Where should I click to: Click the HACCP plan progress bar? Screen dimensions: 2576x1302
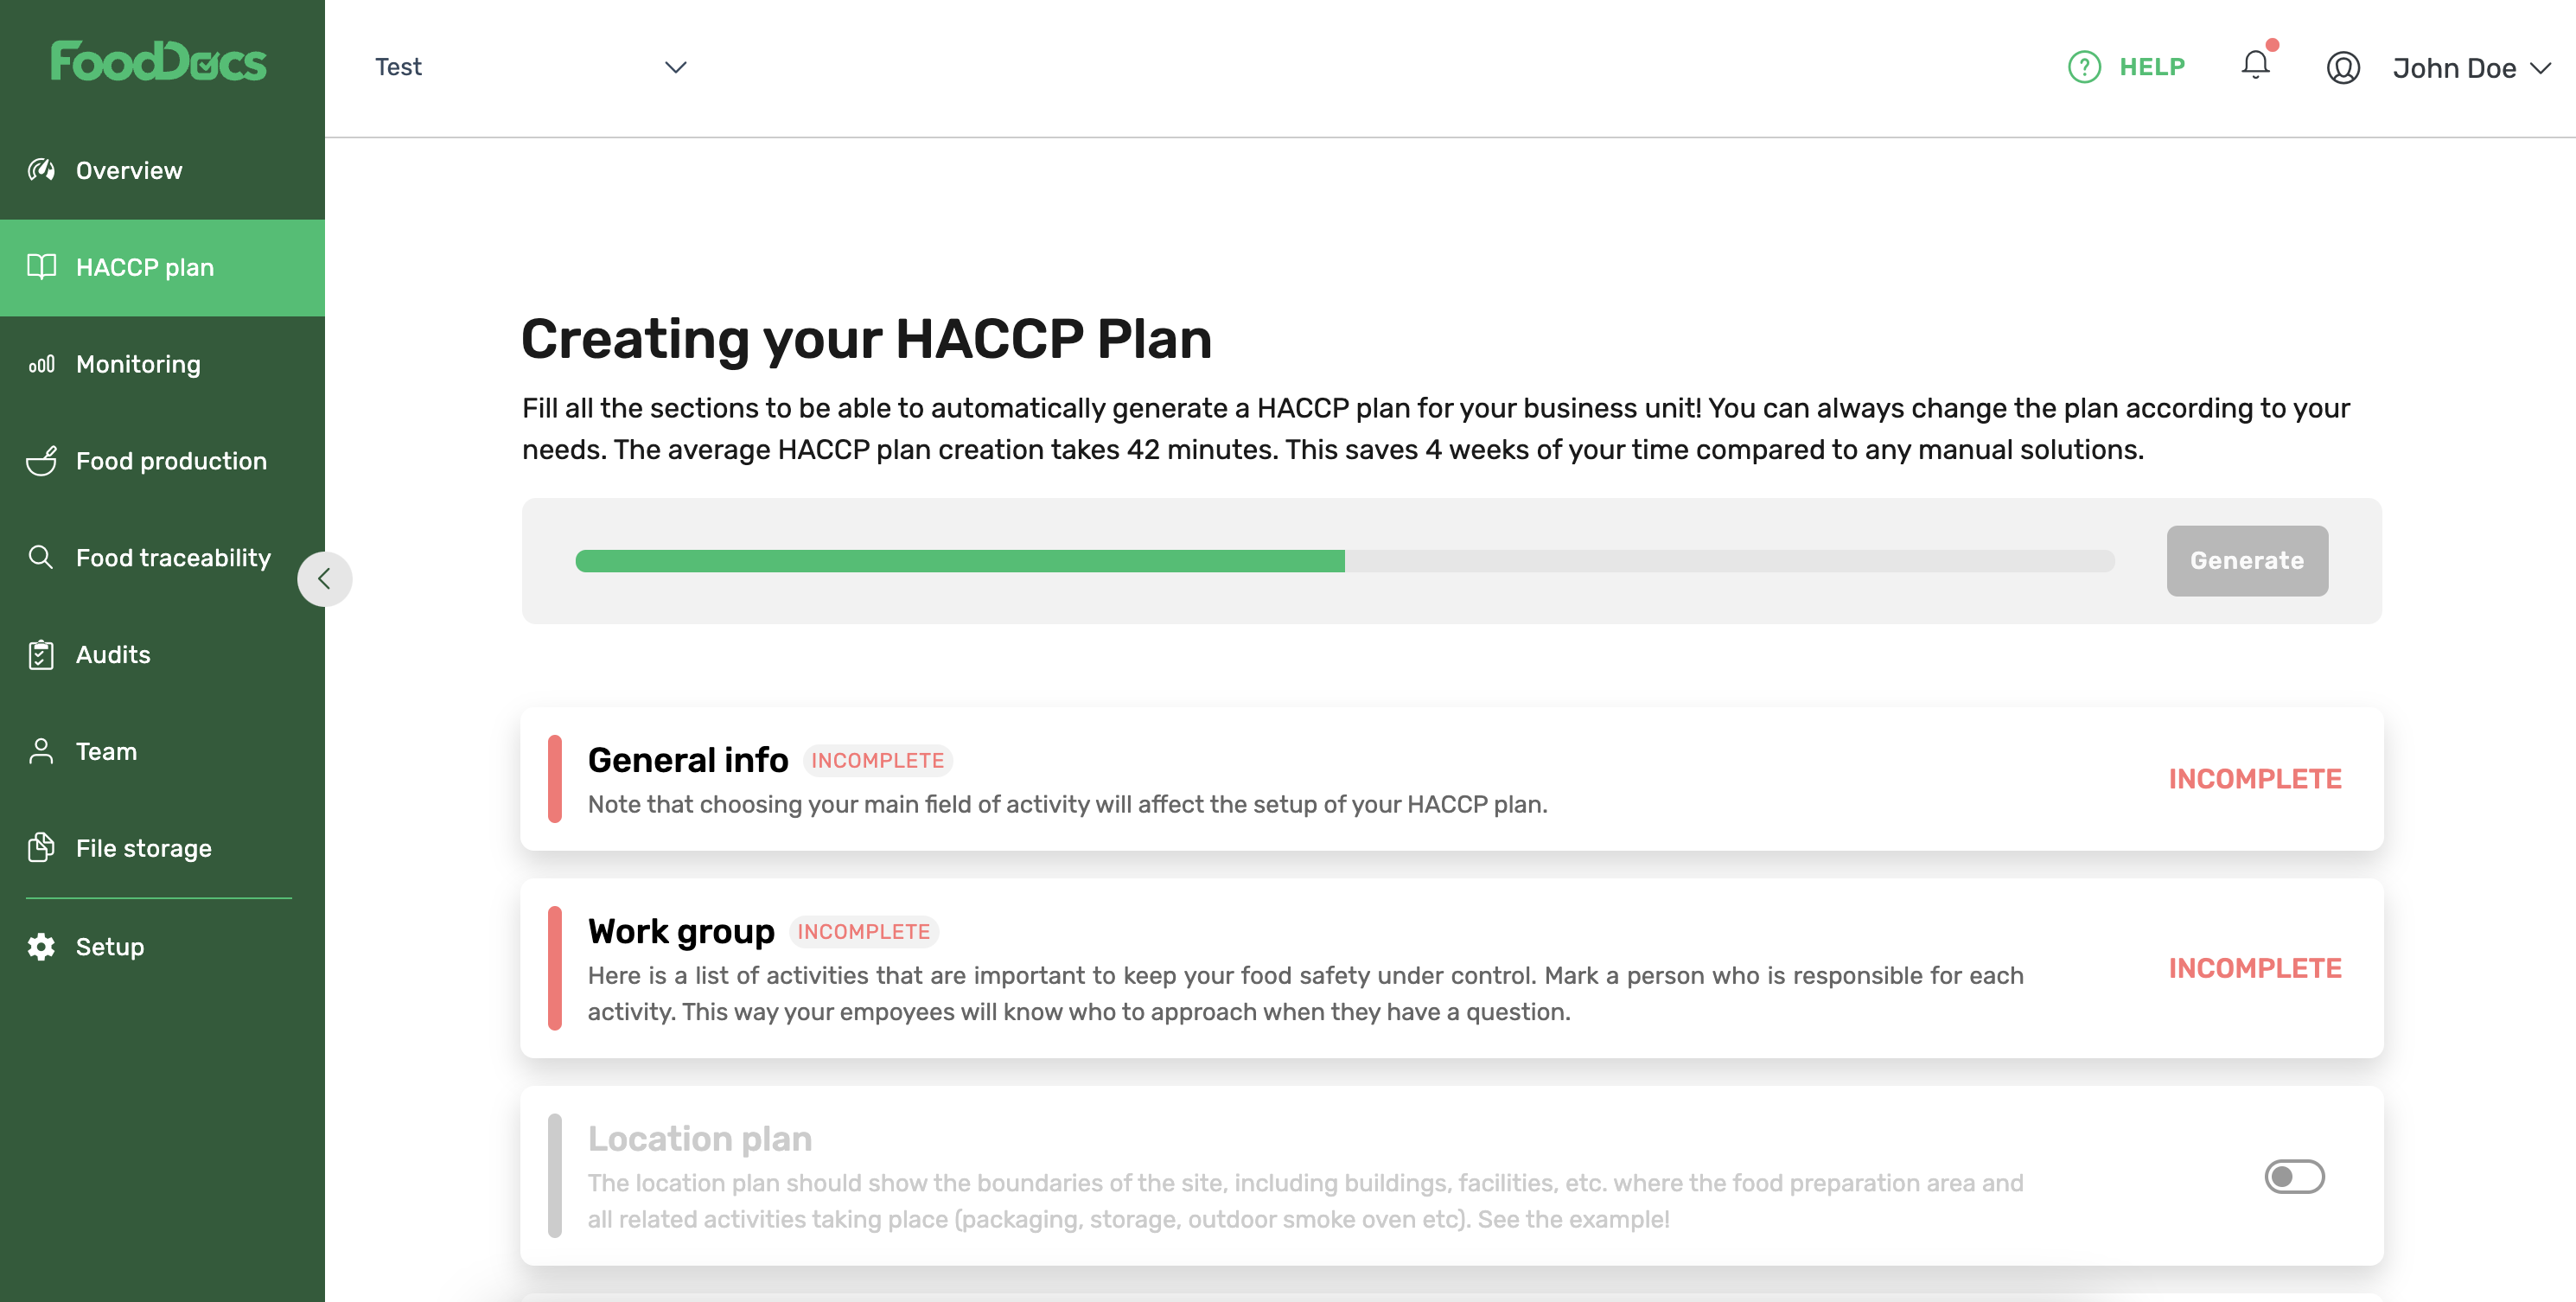click(x=1345, y=561)
